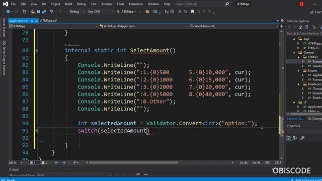Collapse the App folder in Solution Explorer
Image resolution: width=322 pixels, height=181 pixels.
tap(294, 39)
